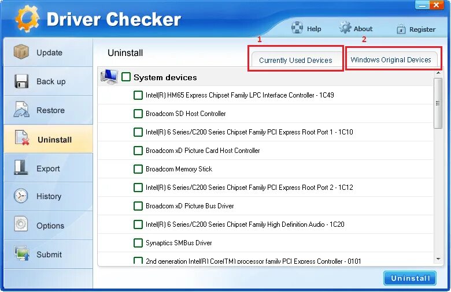Select High Definition Audio - 1C20 text

[245, 224]
